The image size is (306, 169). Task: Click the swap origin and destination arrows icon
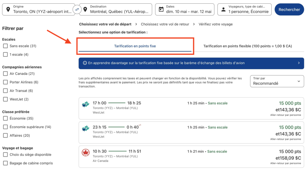(77, 10)
